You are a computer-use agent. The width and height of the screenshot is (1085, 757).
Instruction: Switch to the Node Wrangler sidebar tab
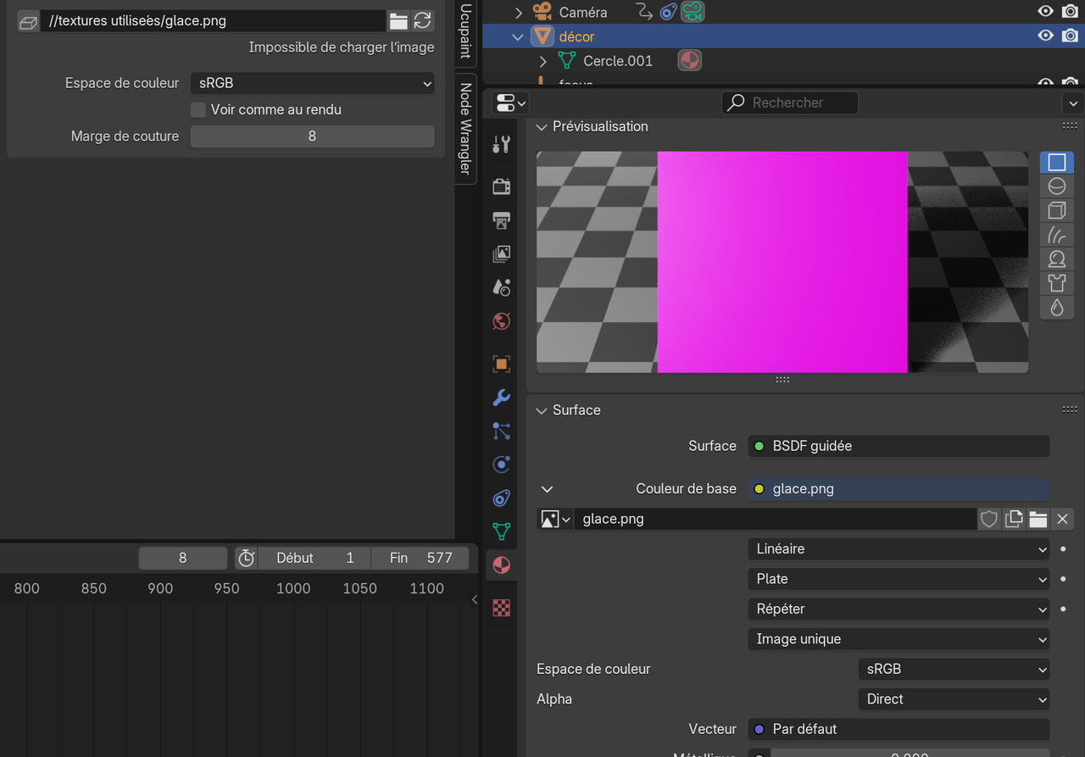(465, 128)
